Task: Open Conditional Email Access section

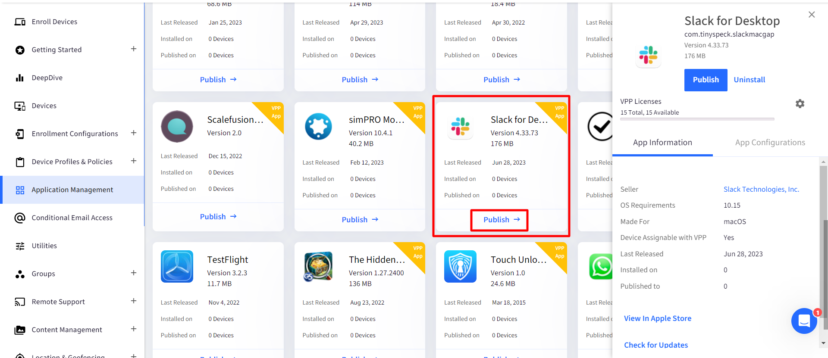Action: (x=72, y=218)
